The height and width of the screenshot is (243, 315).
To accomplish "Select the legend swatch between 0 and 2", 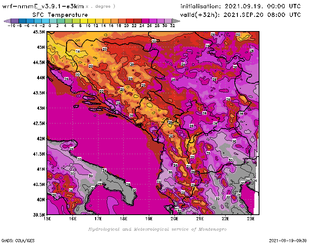I will (x=53, y=21).
